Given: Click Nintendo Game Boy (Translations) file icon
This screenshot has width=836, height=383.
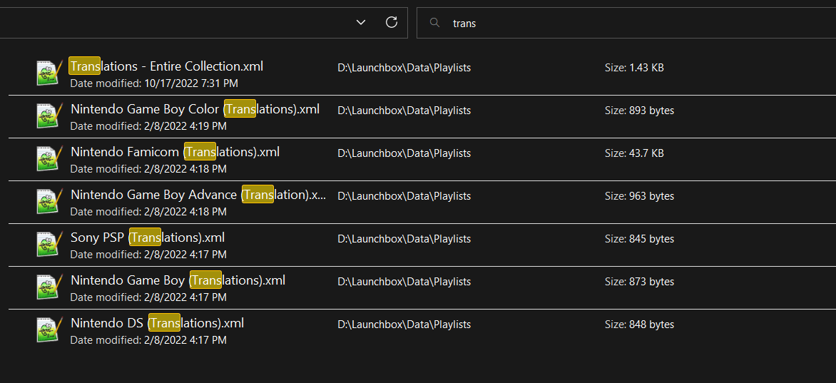Looking at the screenshot, I should click(x=50, y=287).
